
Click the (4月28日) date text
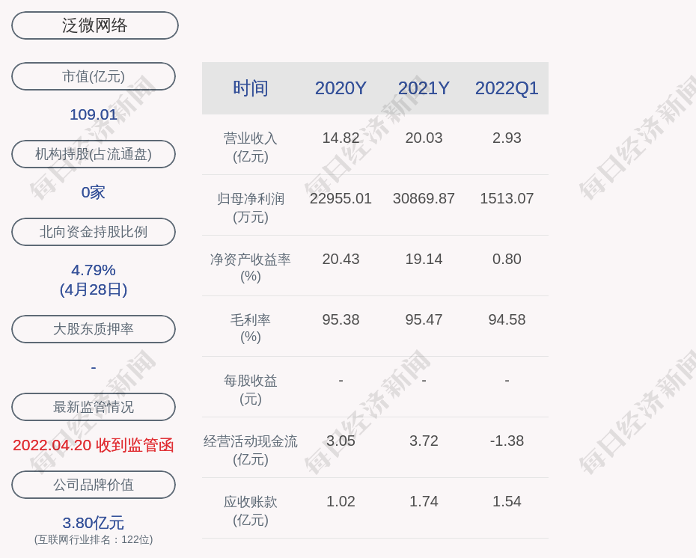94,289
